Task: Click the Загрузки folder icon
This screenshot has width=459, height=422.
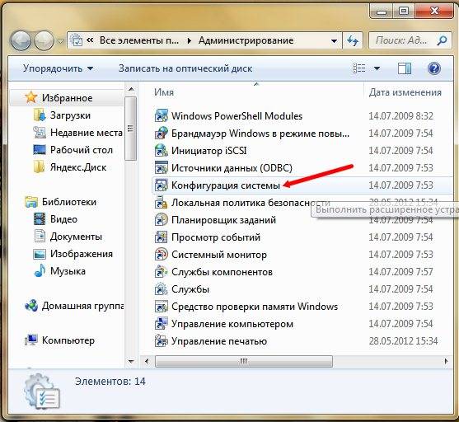Action: coord(40,115)
